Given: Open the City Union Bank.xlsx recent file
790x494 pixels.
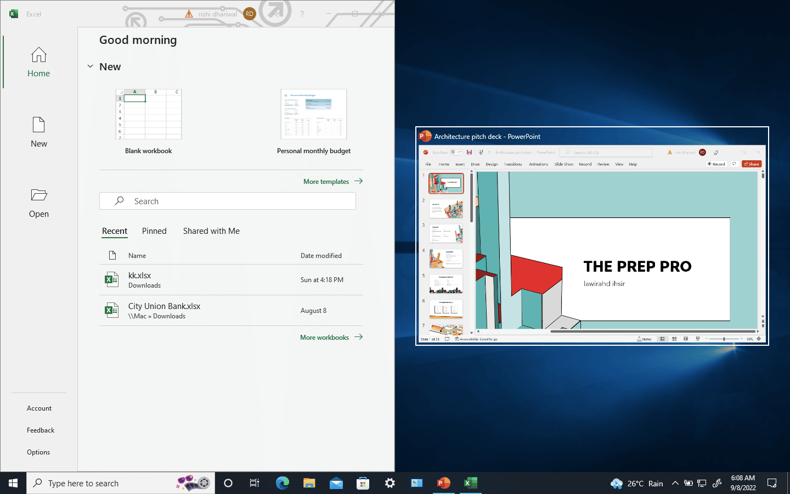Looking at the screenshot, I should [x=231, y=311].
